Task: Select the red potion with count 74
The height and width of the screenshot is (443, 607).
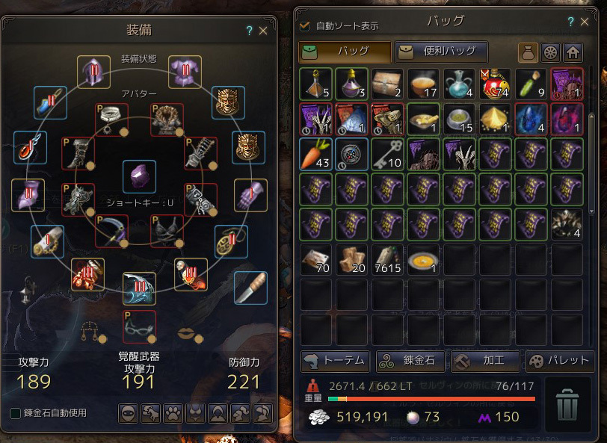Action: click(495, 84)
